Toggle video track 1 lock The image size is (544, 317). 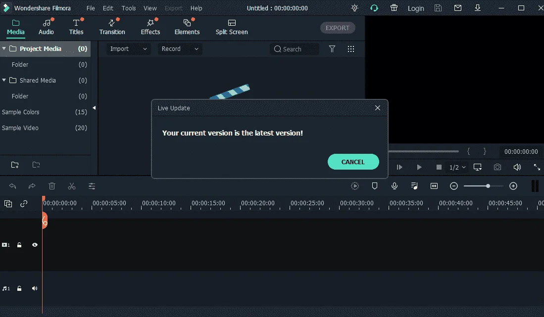[19, 245]
